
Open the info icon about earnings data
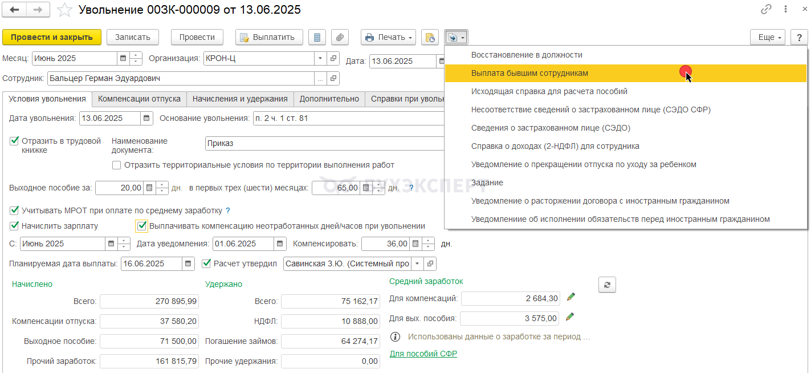point(395,336)
